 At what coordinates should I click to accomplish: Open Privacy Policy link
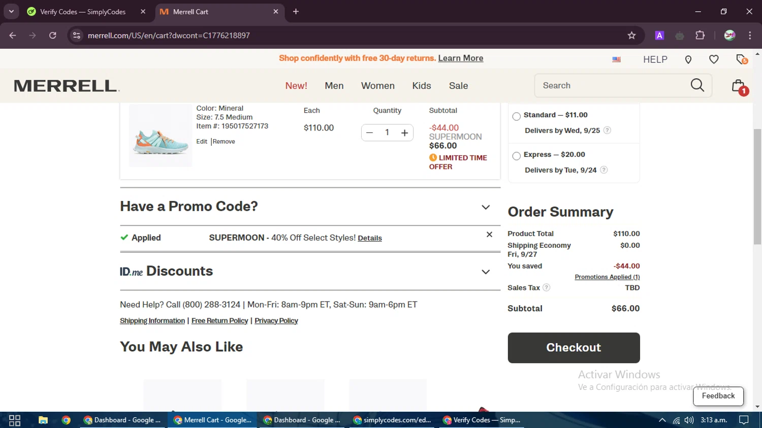click(276, 321)
